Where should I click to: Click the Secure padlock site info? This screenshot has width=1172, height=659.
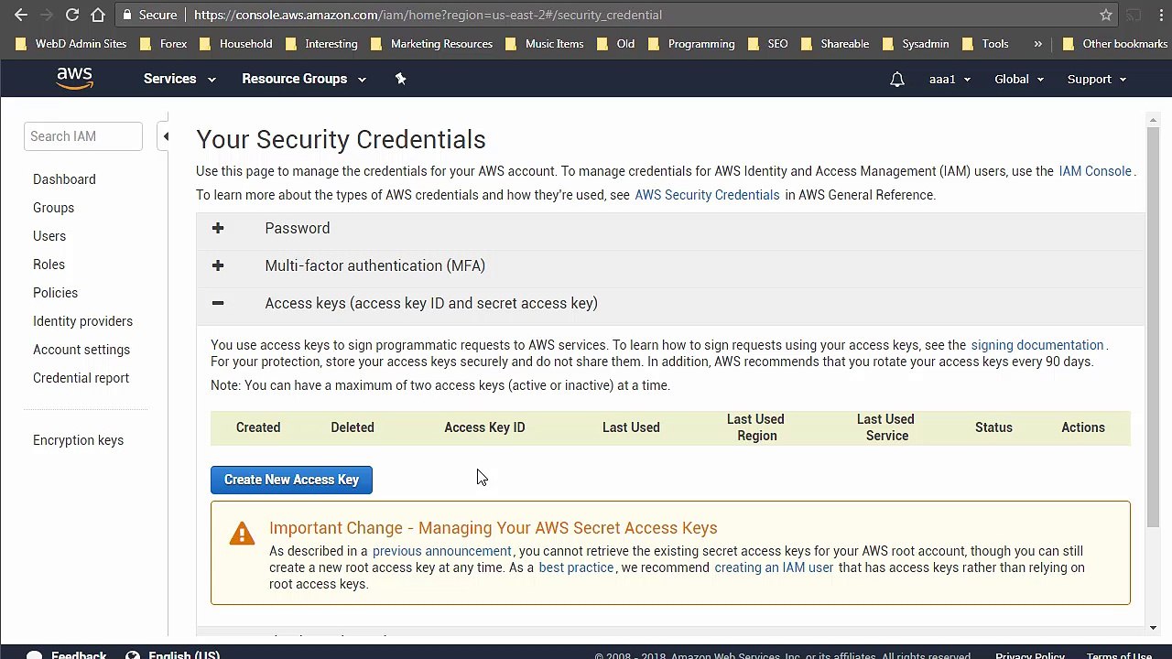point(149,15)
